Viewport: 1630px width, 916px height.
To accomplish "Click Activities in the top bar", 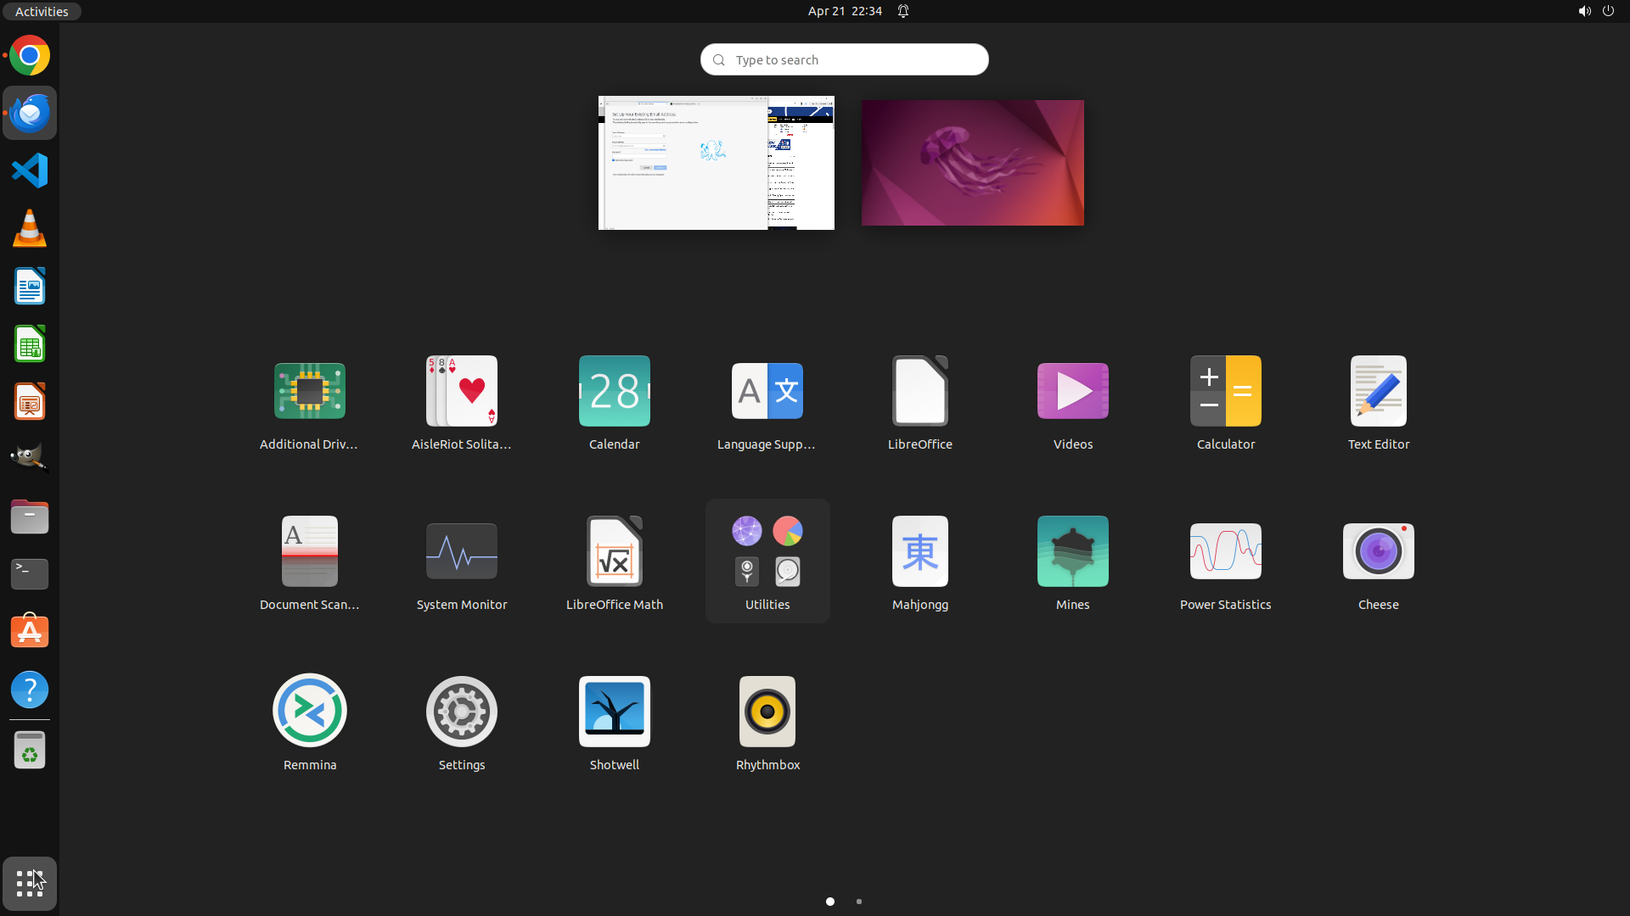I will tap(42, 11).
